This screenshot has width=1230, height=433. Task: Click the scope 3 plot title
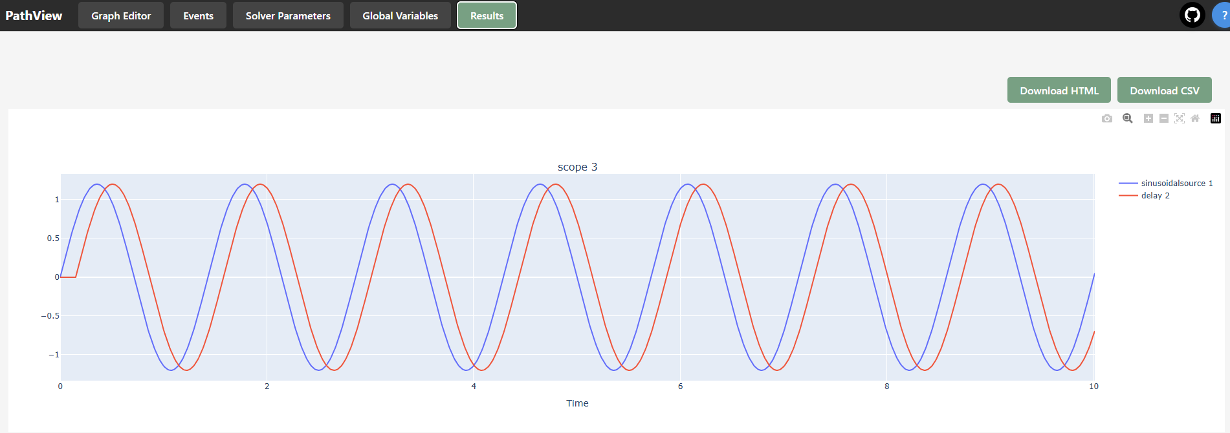click(578, 167)
